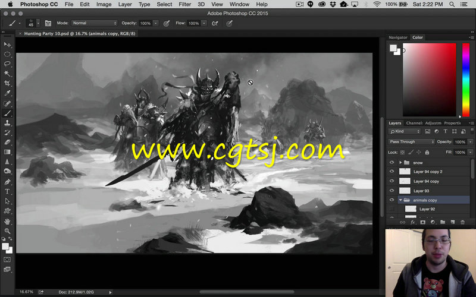Select the Path Selection tool

[7, 201]
